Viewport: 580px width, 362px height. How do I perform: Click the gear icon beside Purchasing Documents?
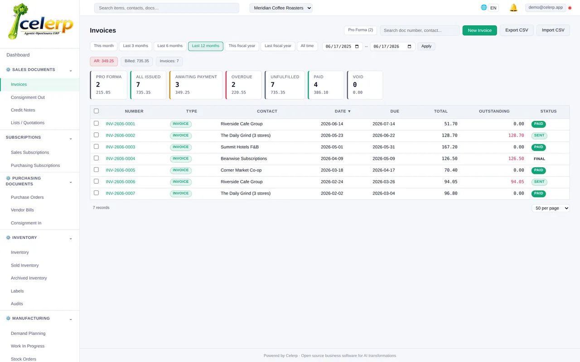[x=8, y=178]
